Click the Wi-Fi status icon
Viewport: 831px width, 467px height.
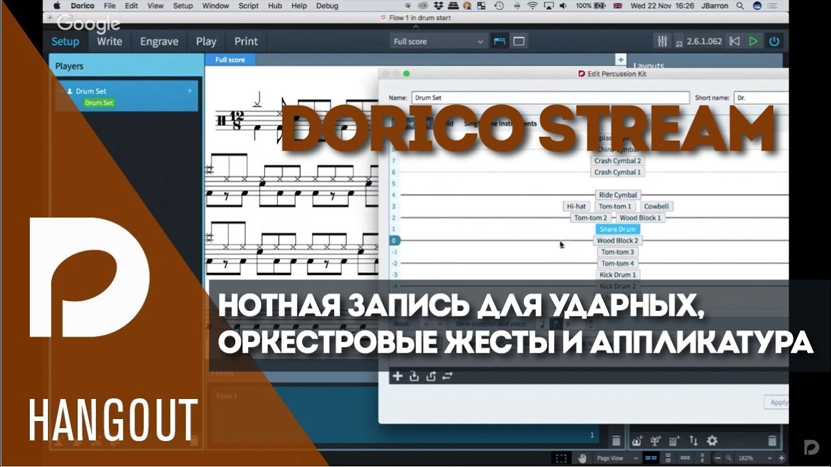tap(532, 6)
